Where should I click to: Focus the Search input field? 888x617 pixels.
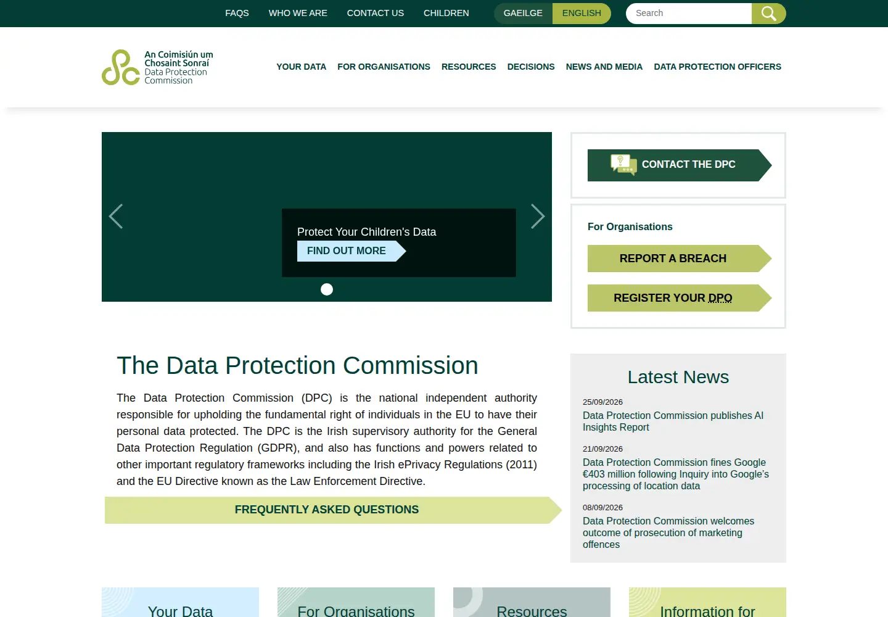click(689, 14)
